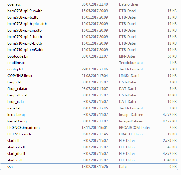Select fixup_cd.dat file
Screen dimensions: 181x175
click(17, 89)
